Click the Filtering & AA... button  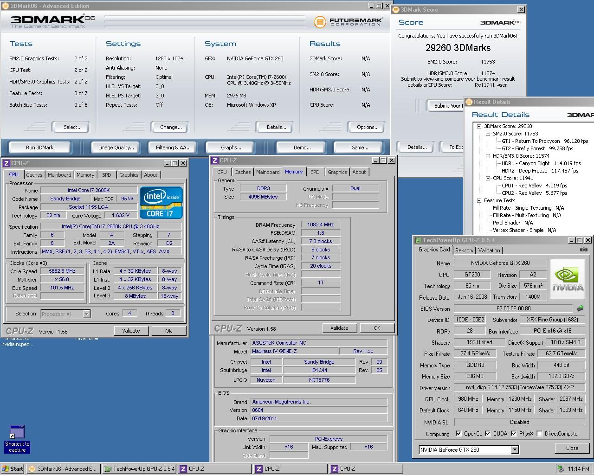tap(173, 148)
